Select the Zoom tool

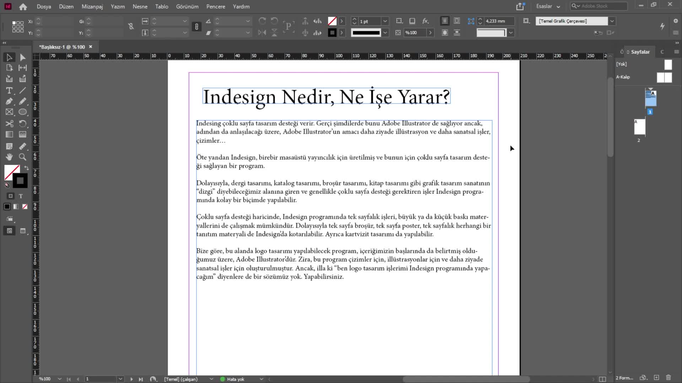[23, 157]
